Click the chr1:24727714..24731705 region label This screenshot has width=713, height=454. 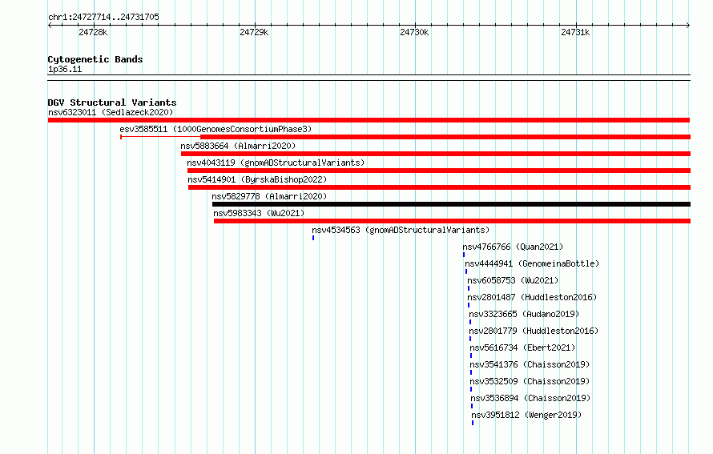coord(103,17)
